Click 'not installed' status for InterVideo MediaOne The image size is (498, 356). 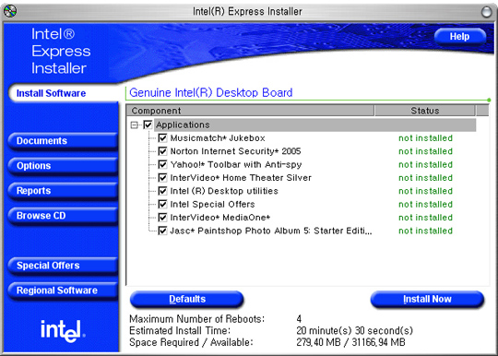click(x=425, y=218)
